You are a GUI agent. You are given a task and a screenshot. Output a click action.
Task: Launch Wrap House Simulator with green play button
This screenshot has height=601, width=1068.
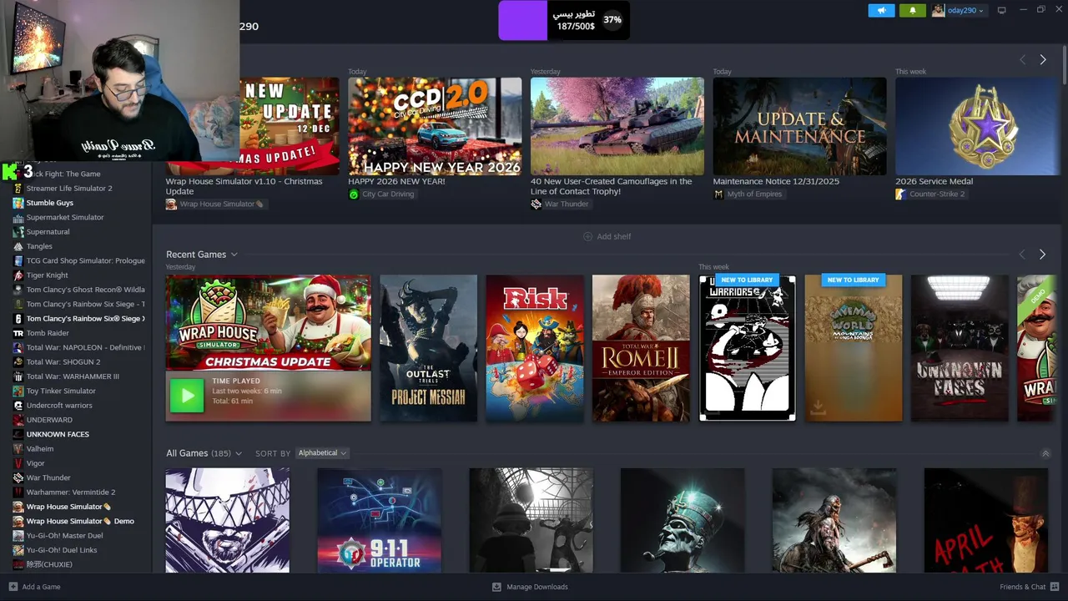click(186, 396)
